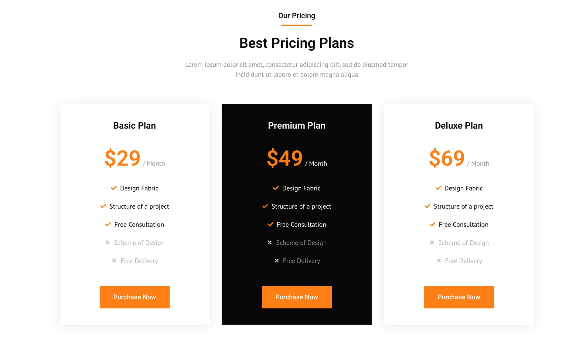The width and height of the screenshot is (583, 337).
Task: Click the Best Pricing Plans headline
Action: 297,43
